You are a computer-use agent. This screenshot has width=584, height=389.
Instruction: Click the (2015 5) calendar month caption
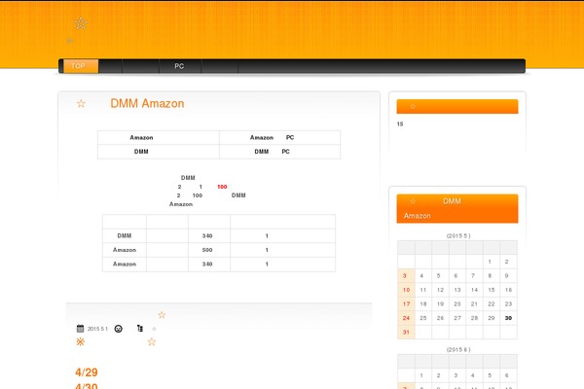coord(458,235)
